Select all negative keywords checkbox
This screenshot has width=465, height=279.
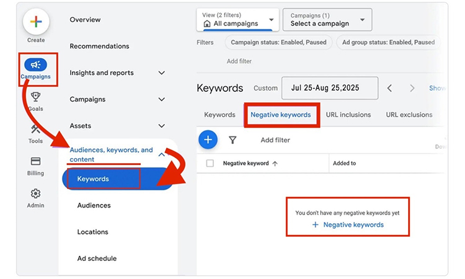(210, 163)
